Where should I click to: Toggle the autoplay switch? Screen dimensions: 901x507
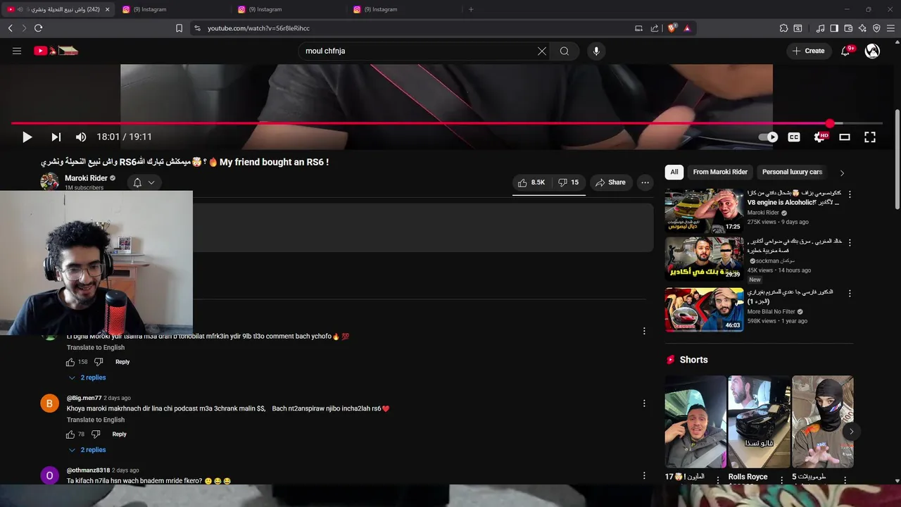(768, 137)
